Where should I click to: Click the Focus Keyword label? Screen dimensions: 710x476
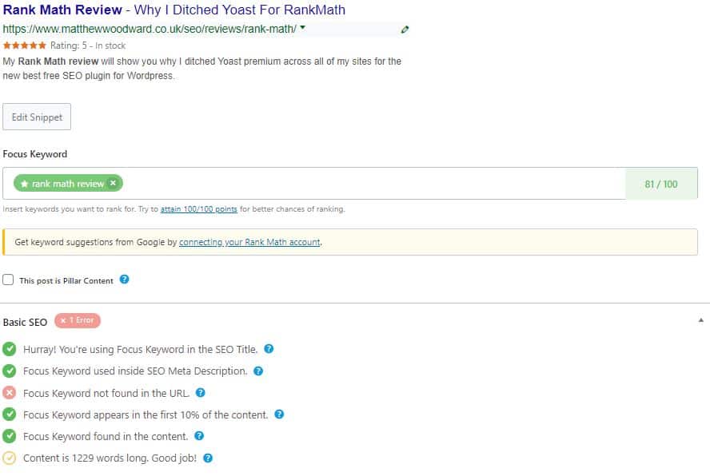(x=35, y=154)
